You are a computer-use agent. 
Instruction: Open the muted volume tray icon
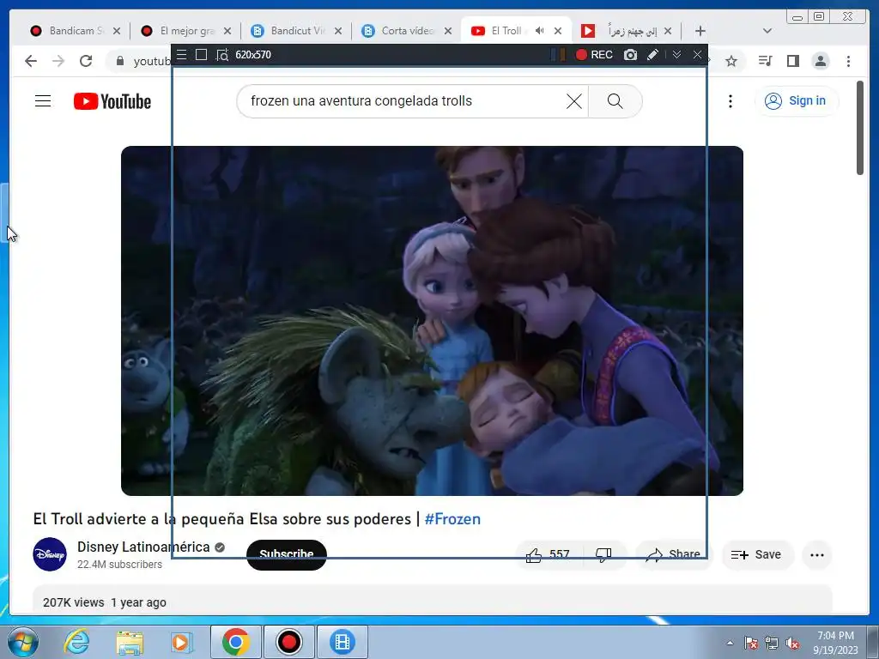(792, 644)
